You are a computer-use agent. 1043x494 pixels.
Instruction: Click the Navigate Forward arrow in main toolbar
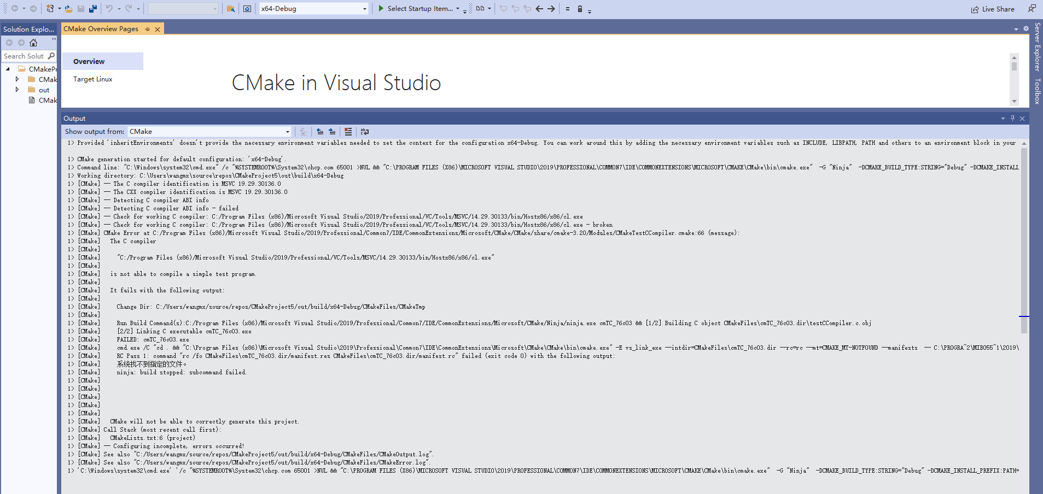tap(33, 9)
